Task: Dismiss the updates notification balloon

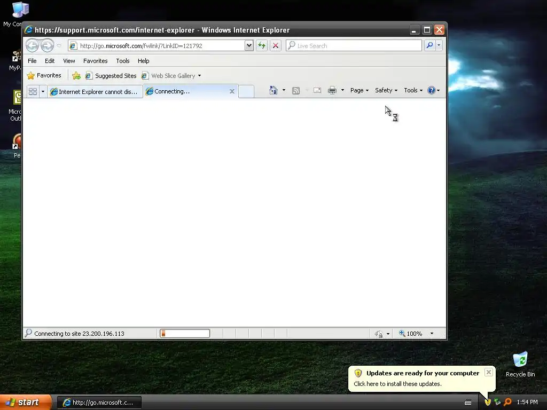Action: (x=489, y=372)
